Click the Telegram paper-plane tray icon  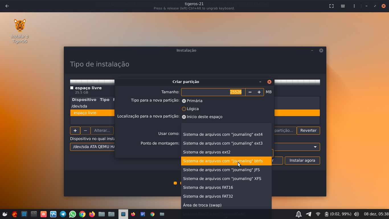[x=308, y=214]
